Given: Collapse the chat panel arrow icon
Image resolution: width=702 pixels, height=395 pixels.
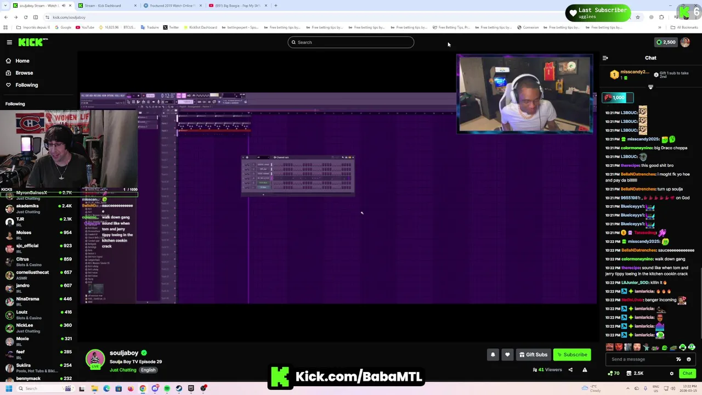Looking at the screenshot, I should (605, 58).
